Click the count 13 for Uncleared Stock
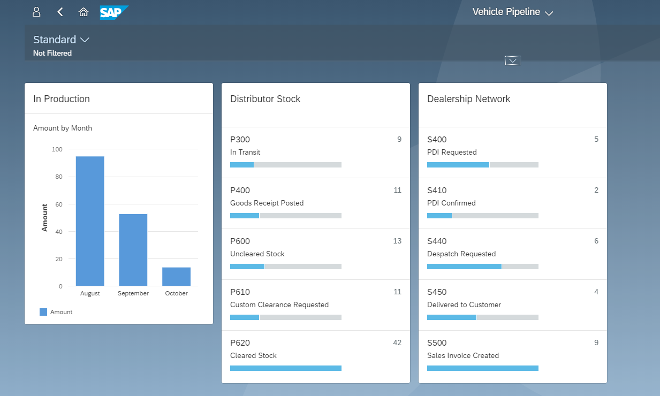The width and height of the screenshot is (660, 396). point(397,241)
